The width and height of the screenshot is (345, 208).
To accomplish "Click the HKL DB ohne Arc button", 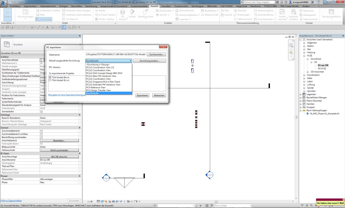I will pyautogui.click(x=59, y=157).
